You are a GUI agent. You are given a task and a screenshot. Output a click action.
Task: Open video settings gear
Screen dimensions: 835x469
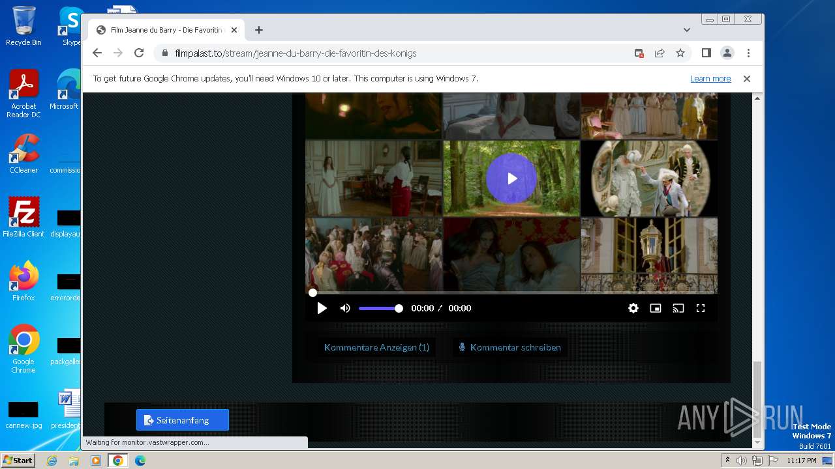click(633, 308)
